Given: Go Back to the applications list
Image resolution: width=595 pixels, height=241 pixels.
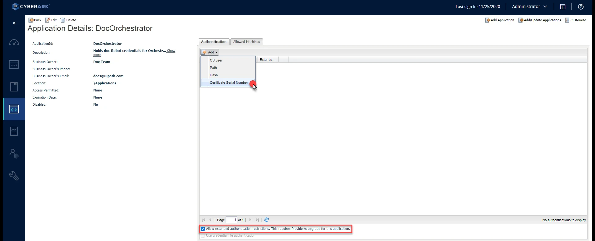Looking at the screenshot, I should (35, 20).
